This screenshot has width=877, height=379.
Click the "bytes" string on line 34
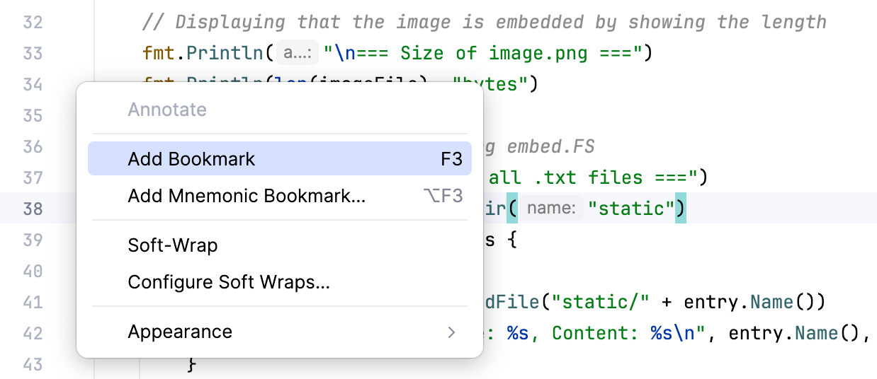pos(490,85)
